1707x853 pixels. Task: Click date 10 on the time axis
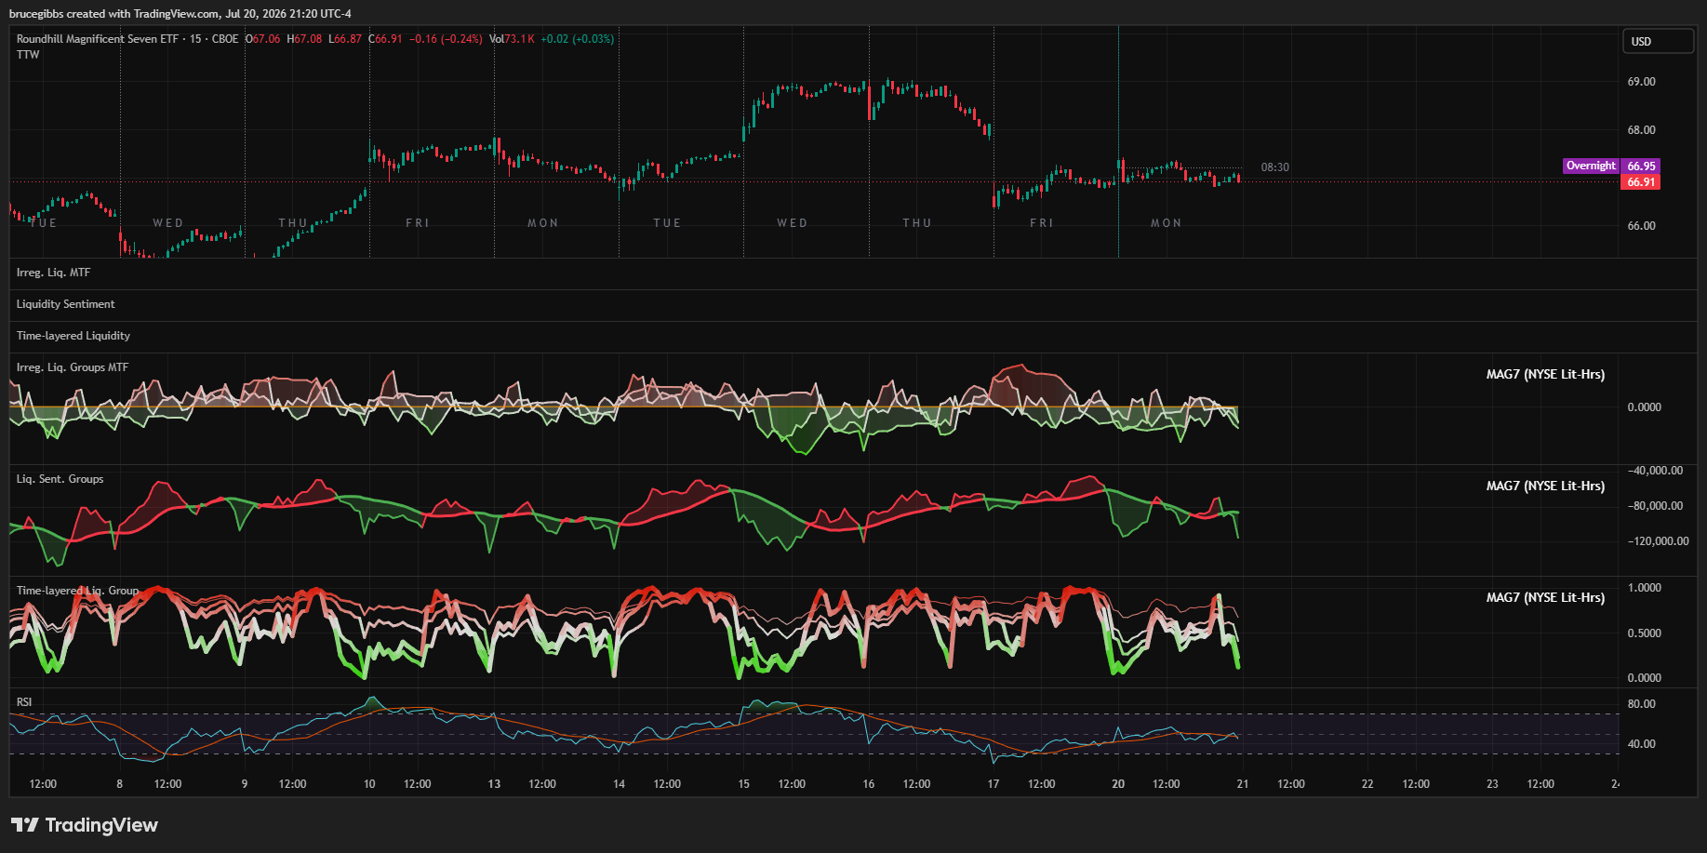pyautogui.click(x=369, y=784)
